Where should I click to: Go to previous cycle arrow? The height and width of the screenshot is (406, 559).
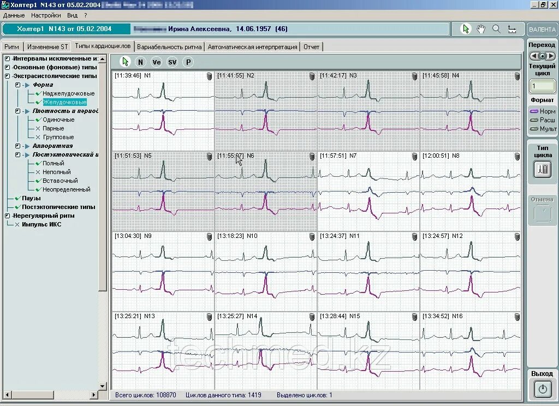pyautogui.click(x=534, y=56)
